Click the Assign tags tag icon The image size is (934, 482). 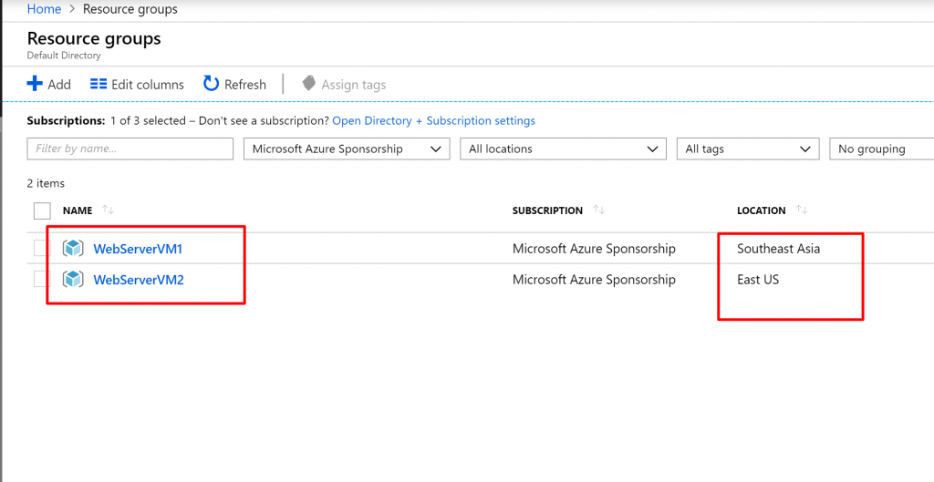tap(308, 83)
